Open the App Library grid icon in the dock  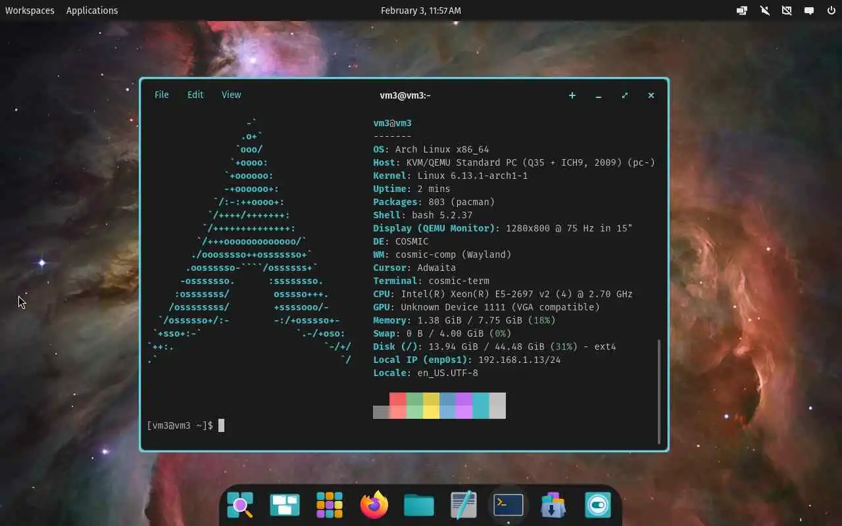(x=330, y=505)
